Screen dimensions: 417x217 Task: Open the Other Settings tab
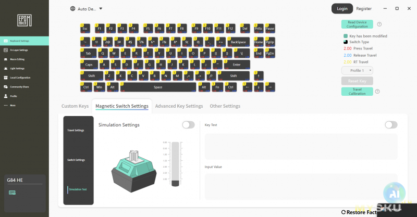coord(225,106)
